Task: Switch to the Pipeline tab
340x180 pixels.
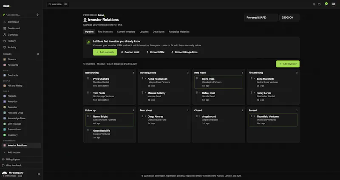Action: (89, 31)
